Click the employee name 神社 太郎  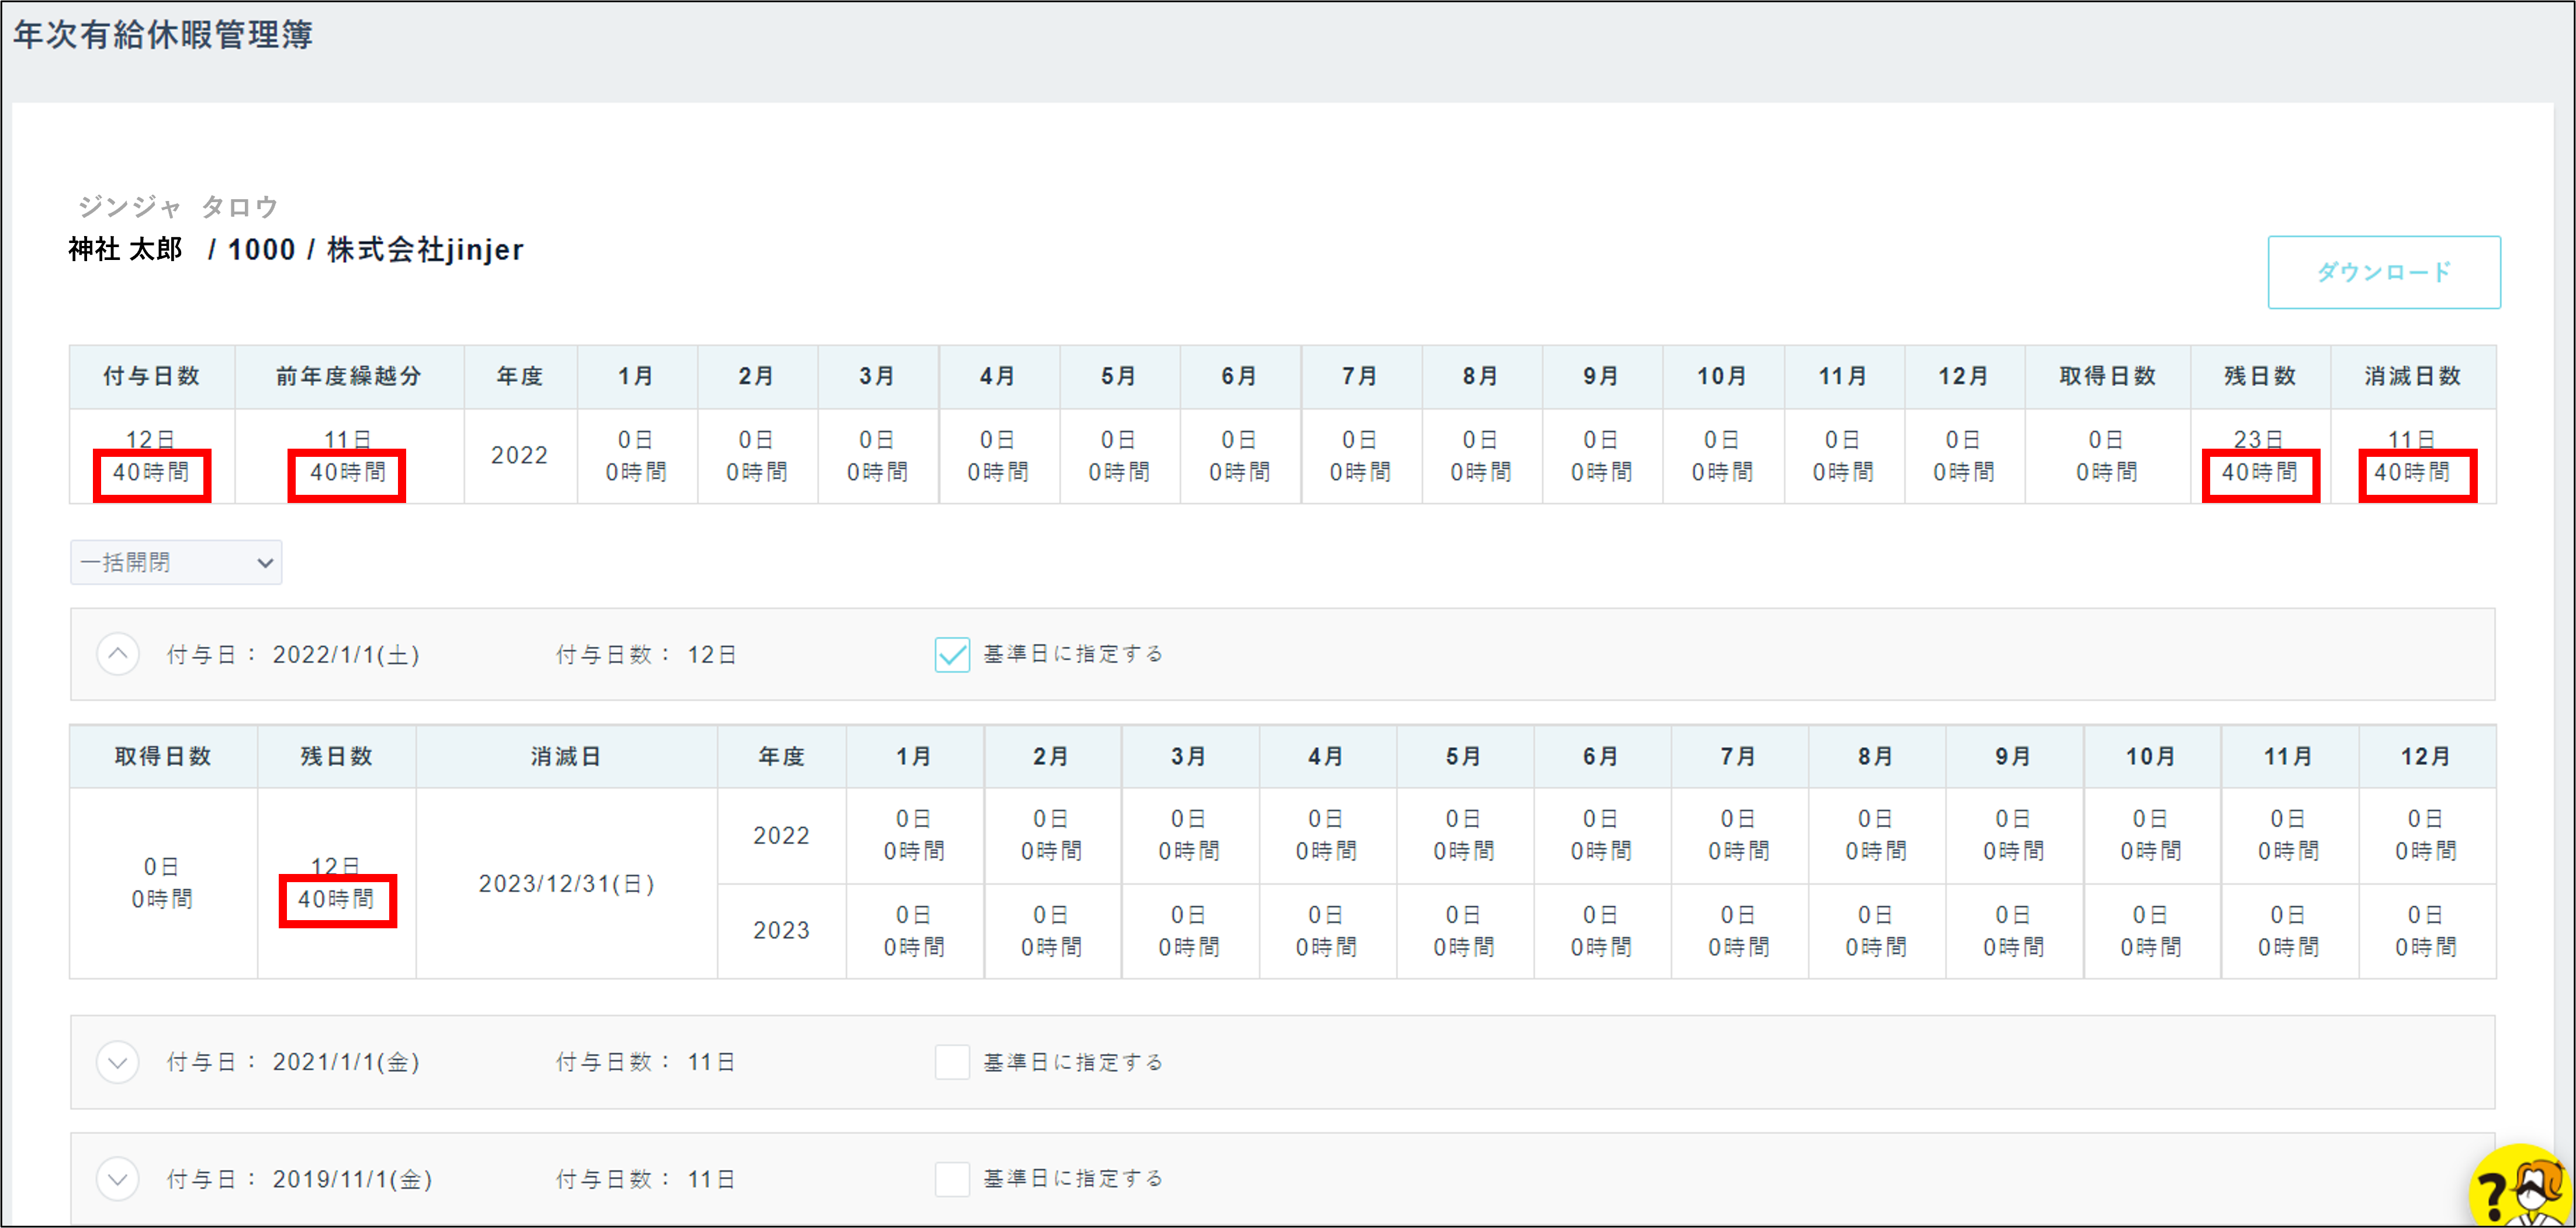[x=126, y=249]
